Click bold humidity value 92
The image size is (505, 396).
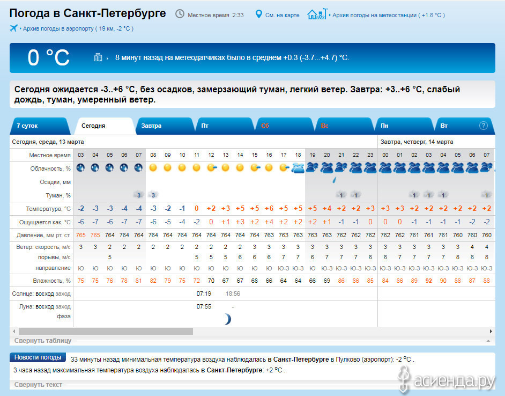click(428, 281)
